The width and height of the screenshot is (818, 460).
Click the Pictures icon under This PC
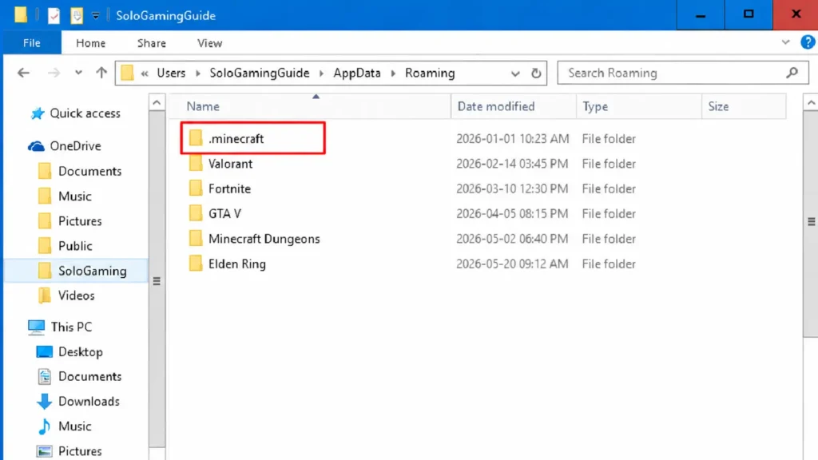click(x=45, y=451)
